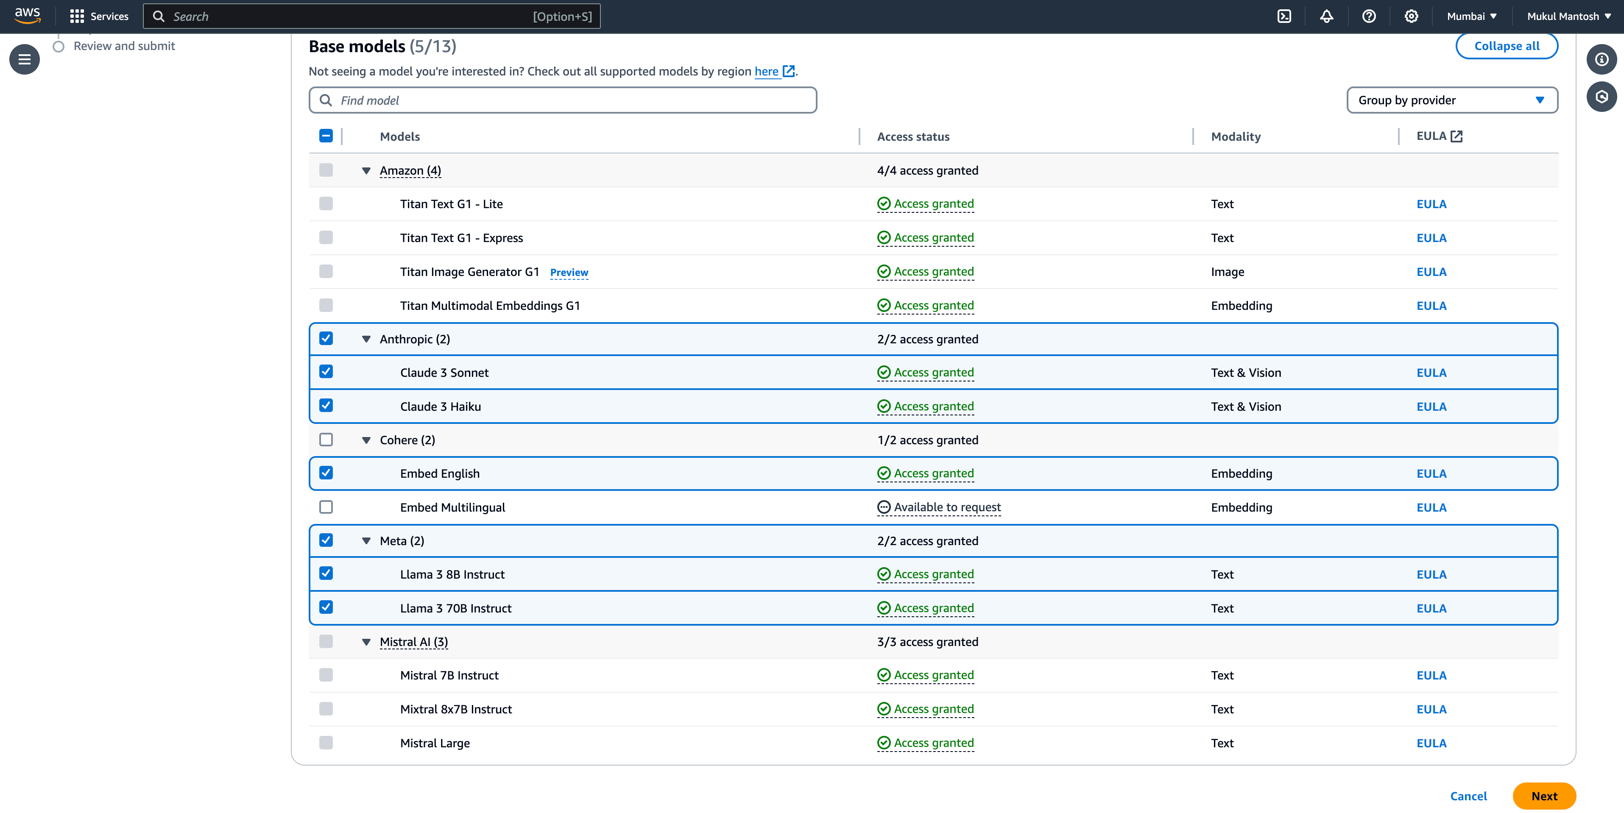
Task: Check the Embed Multilingual checkbox
Action: pyautogui.click(x=326, y=507)
